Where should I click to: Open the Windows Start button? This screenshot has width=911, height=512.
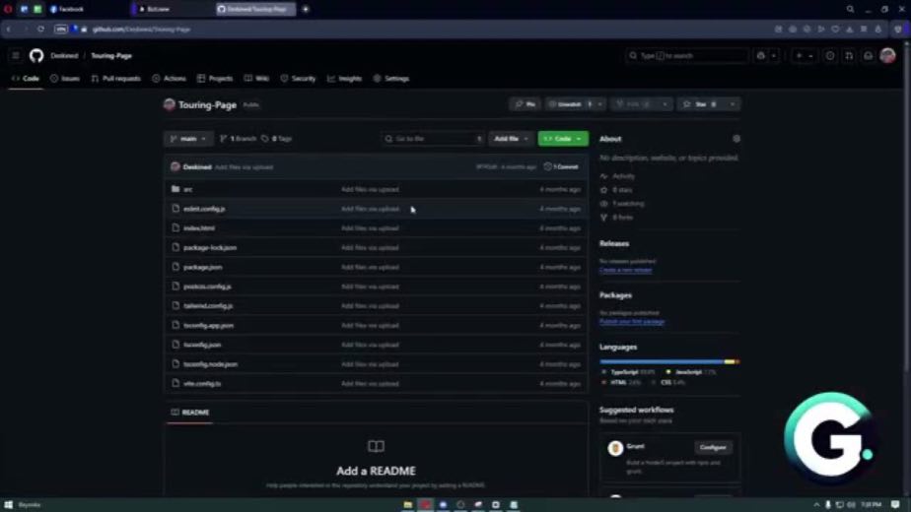[8, 505]
